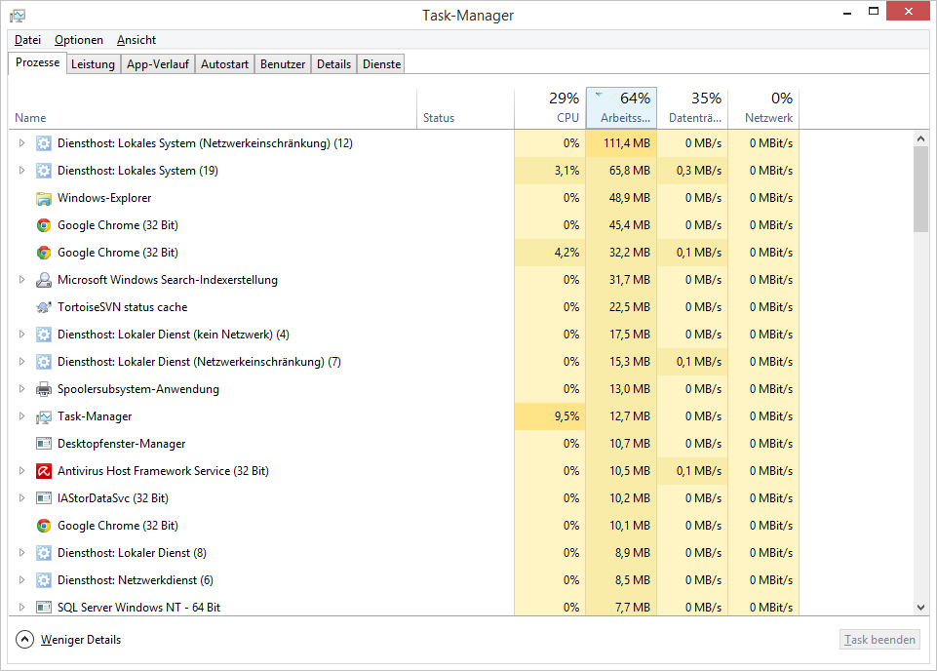Sort processes by the CPU column header
The image size is (937, 671).
click(x=550, y=108)
